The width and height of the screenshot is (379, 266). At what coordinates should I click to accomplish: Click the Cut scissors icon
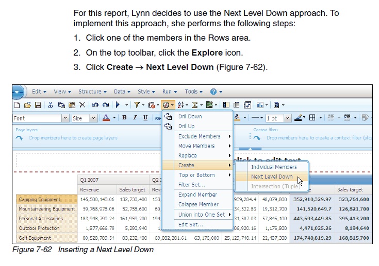(51, 105)
